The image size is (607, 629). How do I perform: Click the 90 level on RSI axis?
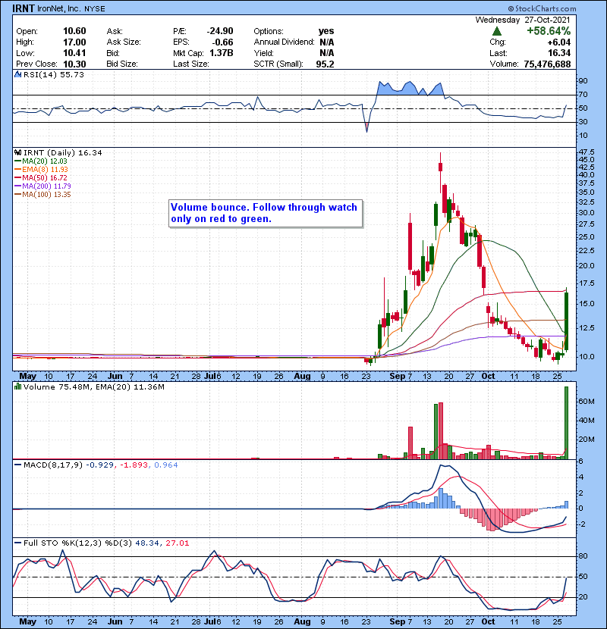(583, 80)
